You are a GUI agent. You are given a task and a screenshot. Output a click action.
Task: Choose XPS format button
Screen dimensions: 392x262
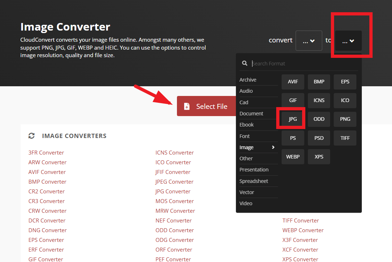319,157
